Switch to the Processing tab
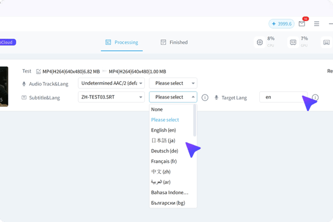Viewport: 333px width, 222px height. click(122, 42)
